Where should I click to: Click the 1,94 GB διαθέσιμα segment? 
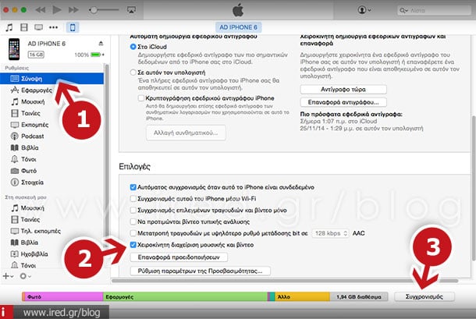coord(359,296)
